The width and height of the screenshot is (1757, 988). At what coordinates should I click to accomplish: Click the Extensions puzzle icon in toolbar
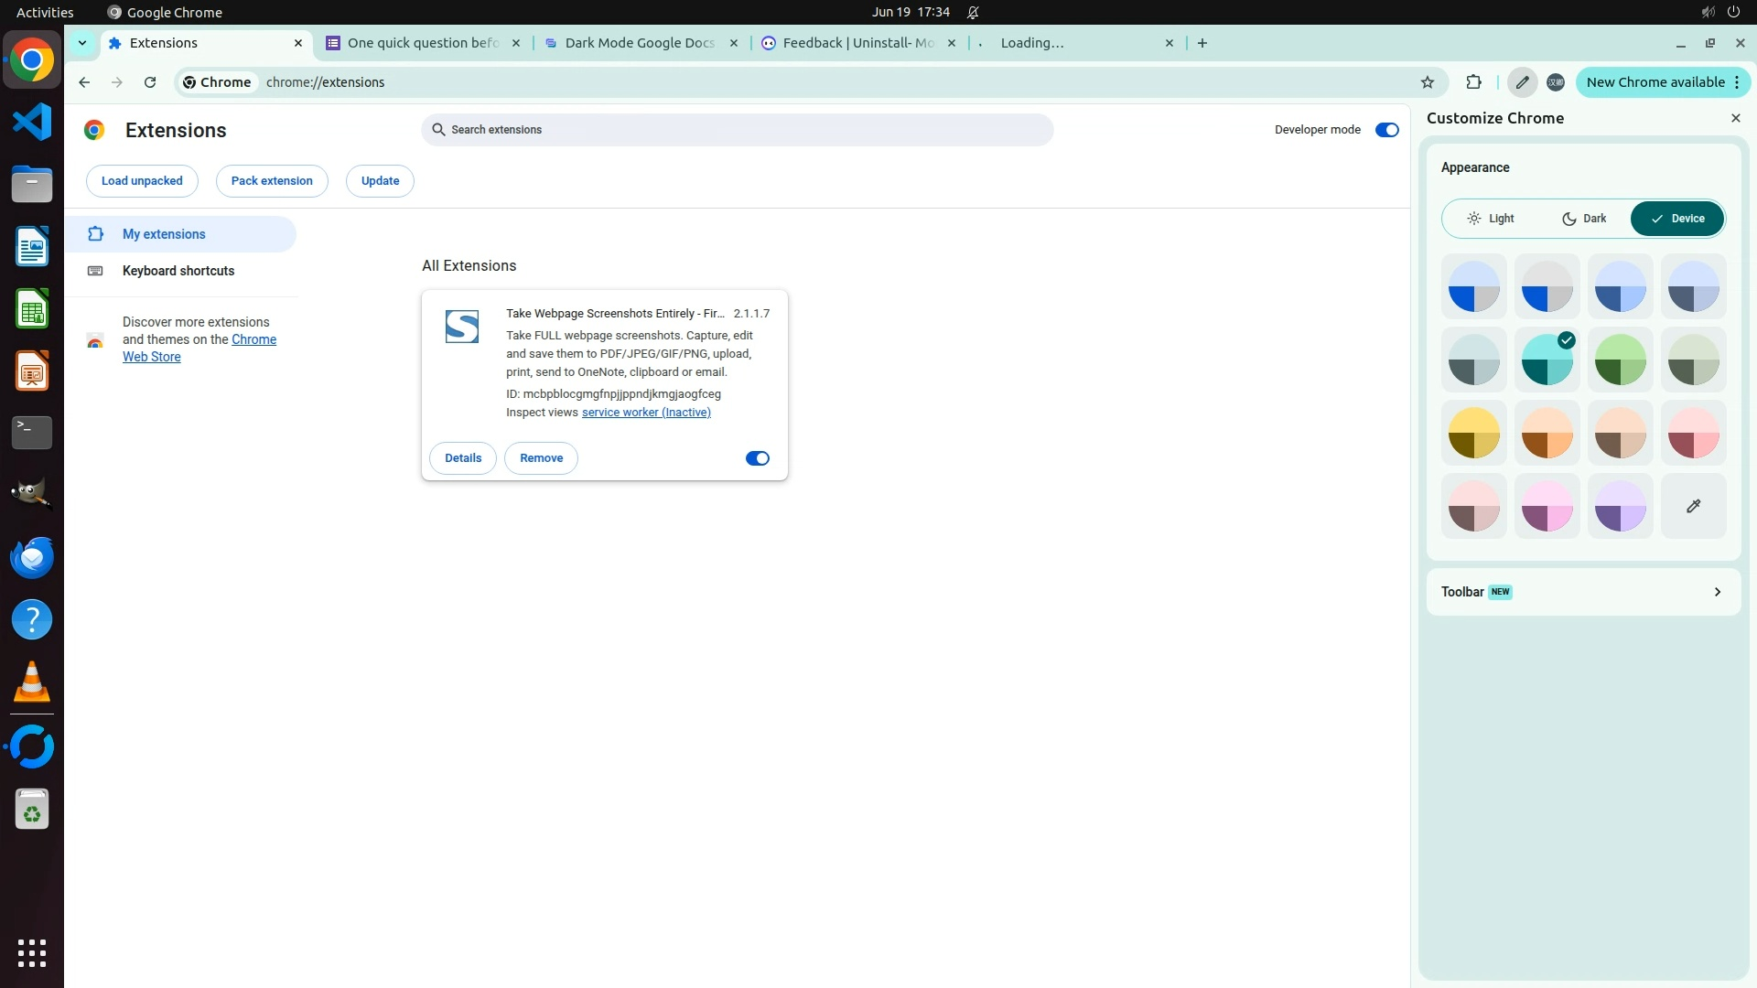tap(1473, 82)
